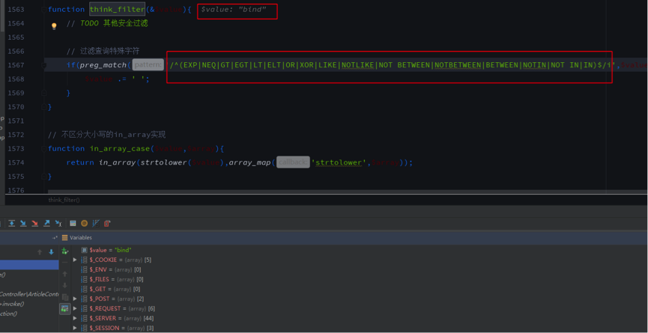The width and height of the screenshot is (648, 333).
Task: Collapse the think_filter function fold marker
Action: [43, 10]
